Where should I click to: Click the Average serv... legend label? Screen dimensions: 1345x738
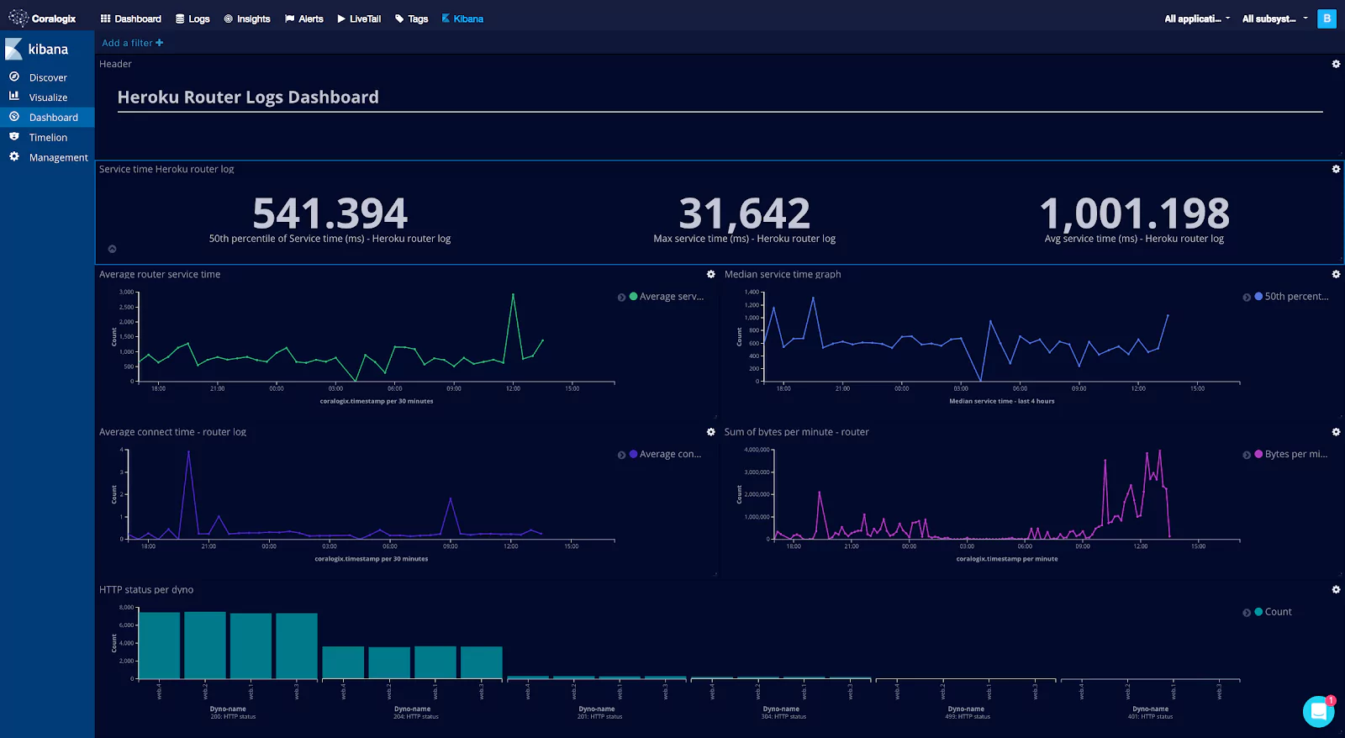(x=672, y=297)
